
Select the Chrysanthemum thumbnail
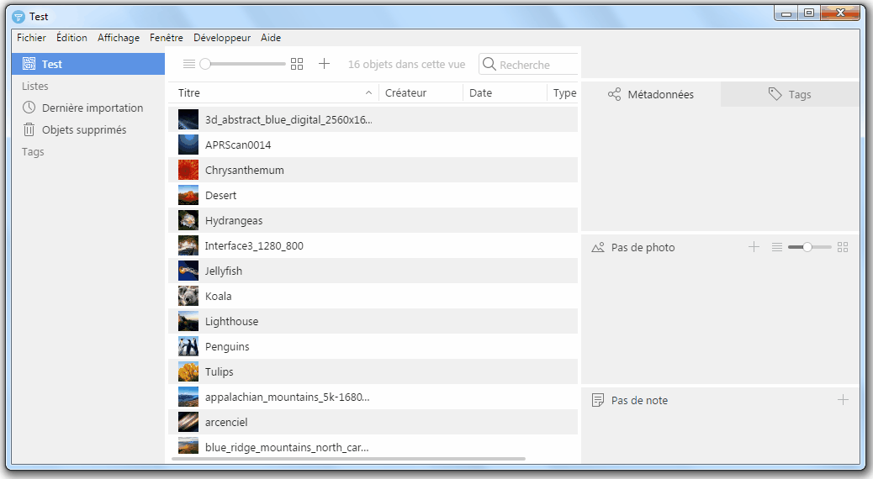(188, 170)
